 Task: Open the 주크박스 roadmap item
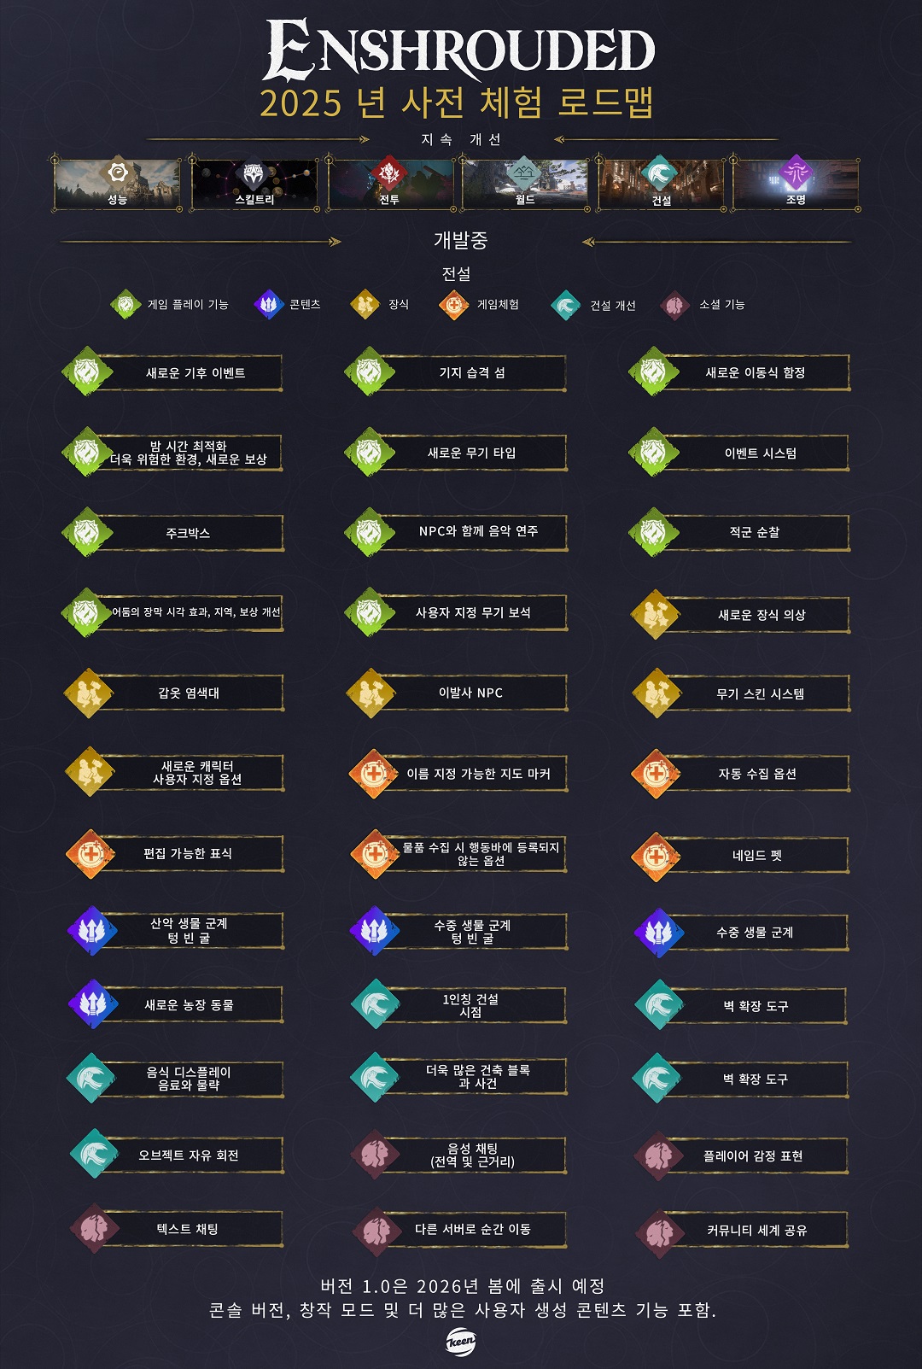click(x=173, y=533)
